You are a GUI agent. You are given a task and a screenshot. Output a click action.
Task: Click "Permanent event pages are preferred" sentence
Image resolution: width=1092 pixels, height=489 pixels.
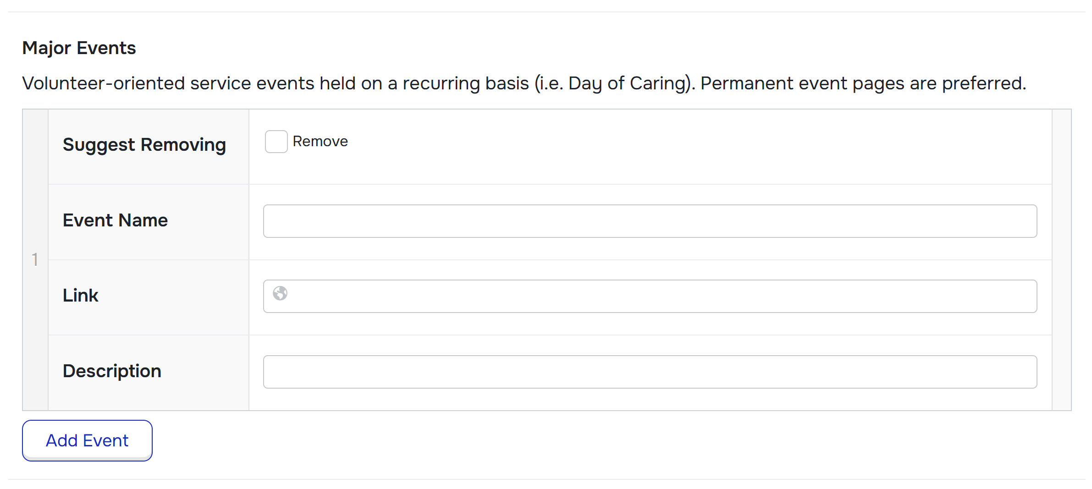coord(862,84)
